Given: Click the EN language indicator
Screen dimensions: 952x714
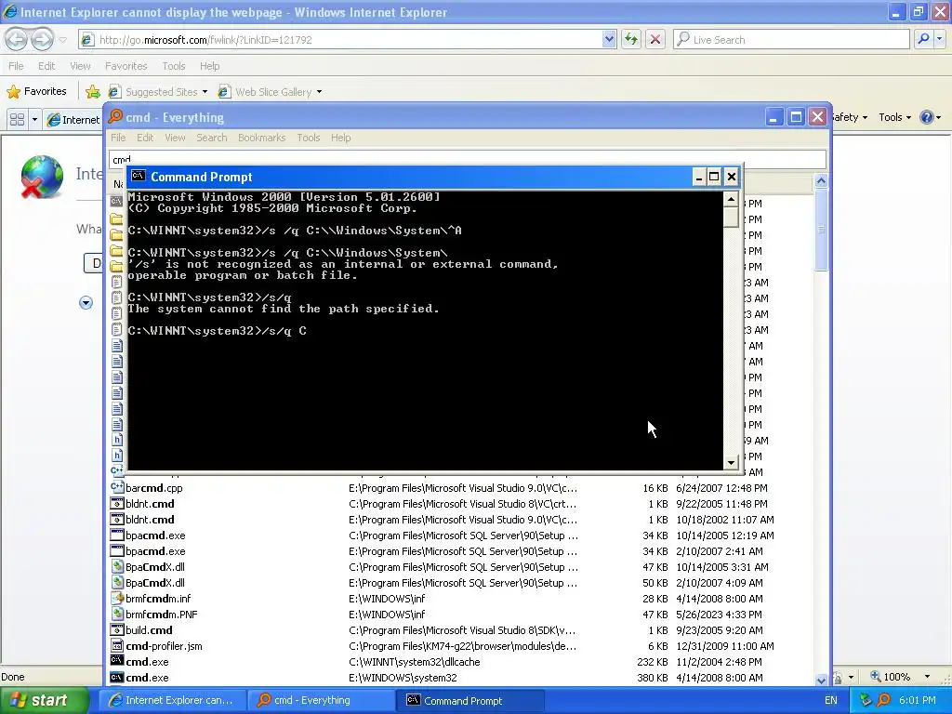Looking at the screenshot, I should 830,700.
